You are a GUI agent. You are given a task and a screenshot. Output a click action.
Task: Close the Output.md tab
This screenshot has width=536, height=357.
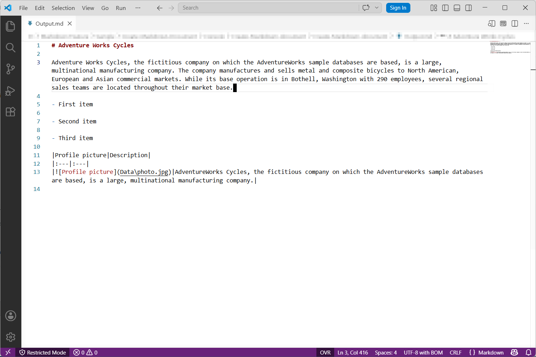(x=70, y=23)
